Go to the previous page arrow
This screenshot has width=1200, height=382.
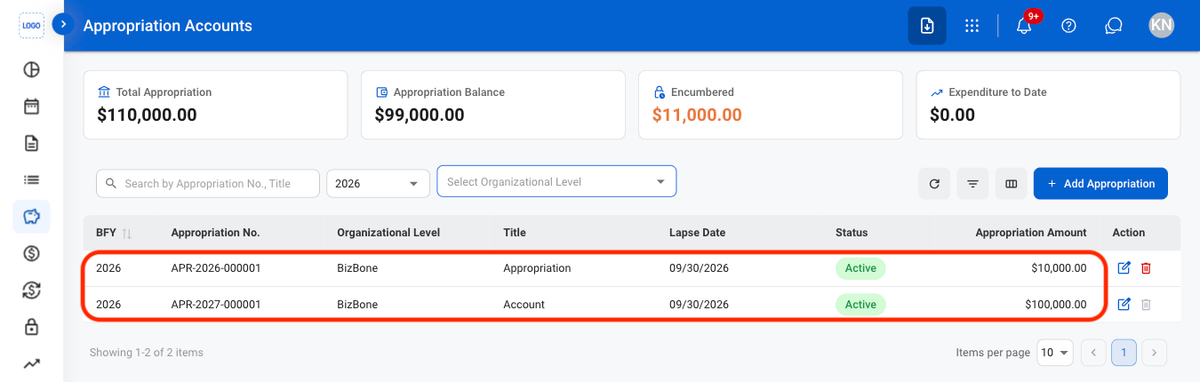point(1094,353)
